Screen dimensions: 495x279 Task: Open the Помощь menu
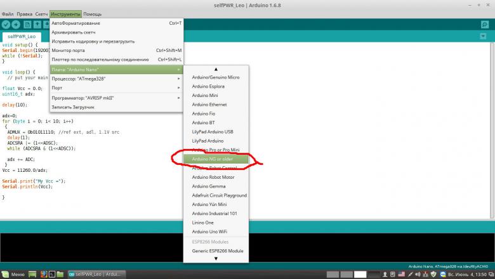[92, 14]
